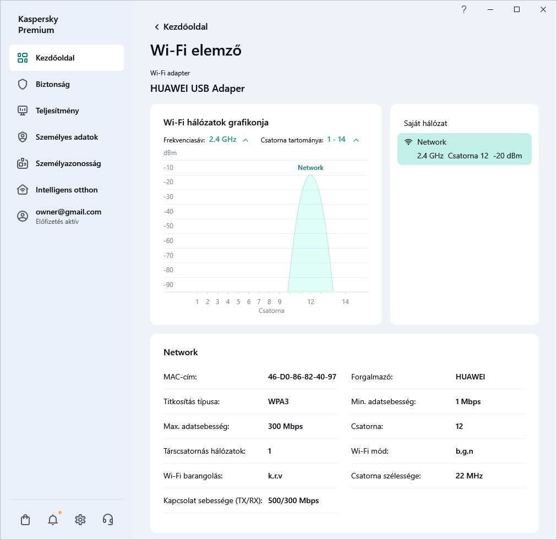Screen dimensions: 557x540
Task: Select the Network card under Saját hálózat
Action: click(x=464, y=149)
